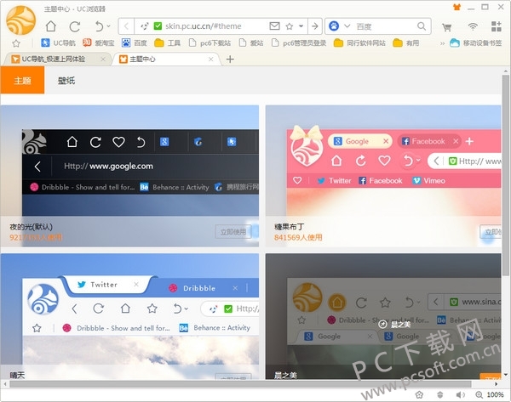Click the status bar flower icon
This screenshot has width=511, height=402.
pos(419,395)
